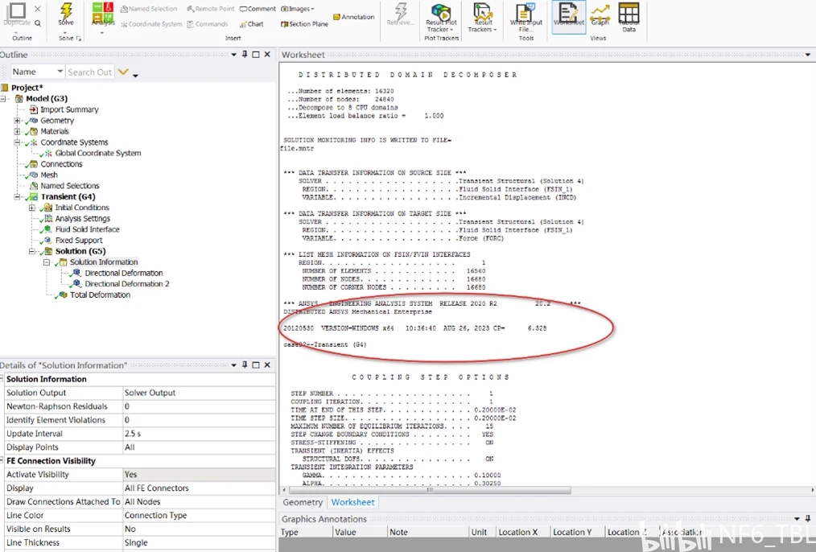This screenshot has width=816, height=552.
Task: Open the Analysis toolbar icon
Action: [102, 14]
